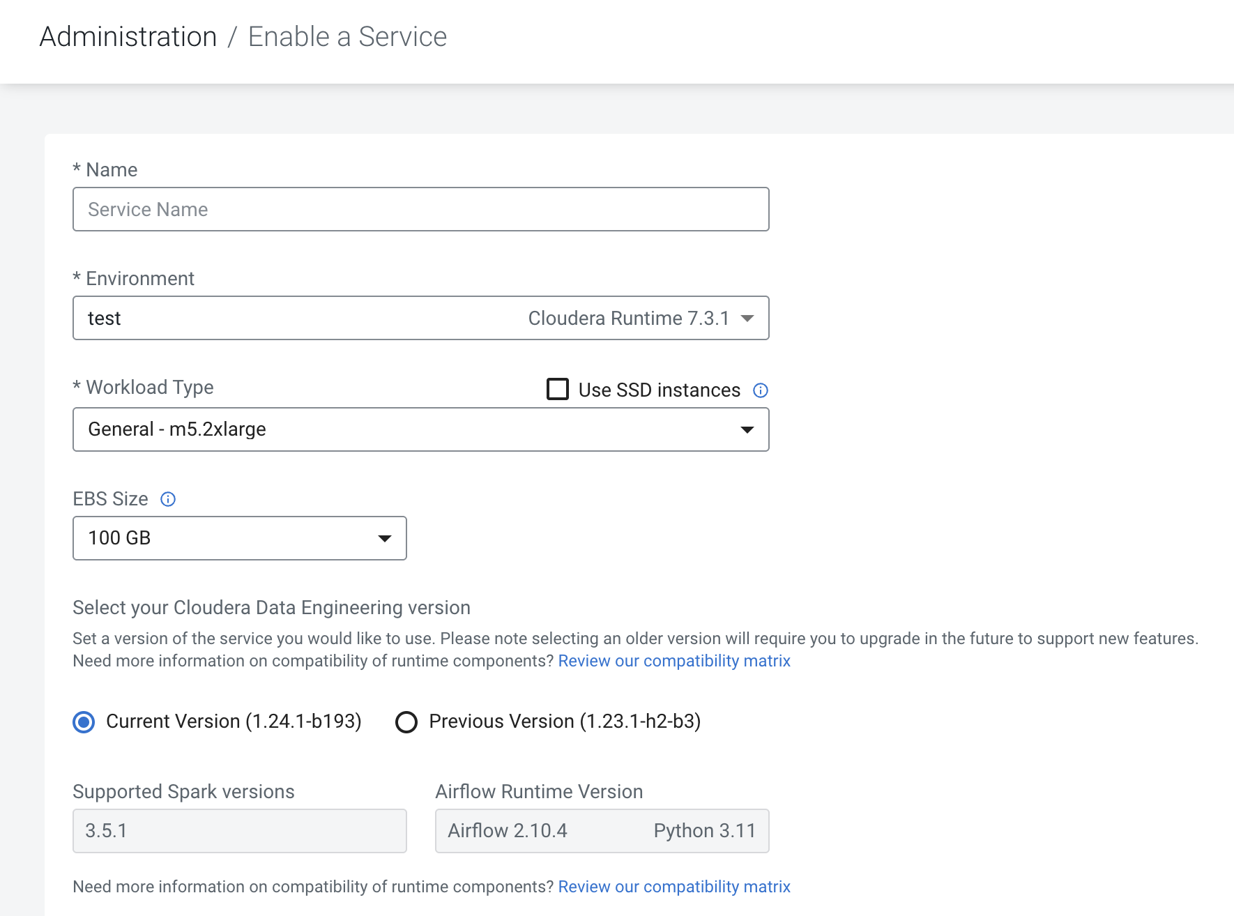Click the Supported Spark versions 3.5.1 field
The image size is (1234, 916).
pyautogui.click(x=239, y=831)
